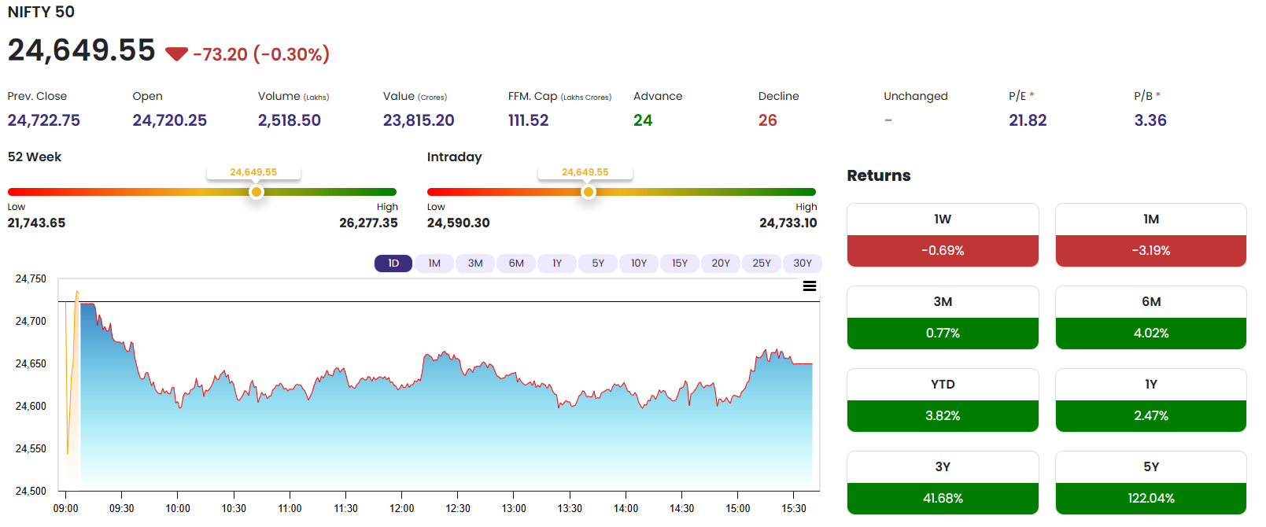Image resolution: width=1266 pixels, height=527 pixels.
Task: Switch chart to 6M range
Action: [516, 263]
